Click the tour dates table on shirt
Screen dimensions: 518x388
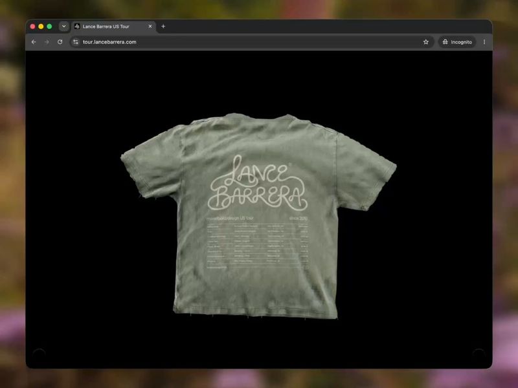tap(258, 246)
